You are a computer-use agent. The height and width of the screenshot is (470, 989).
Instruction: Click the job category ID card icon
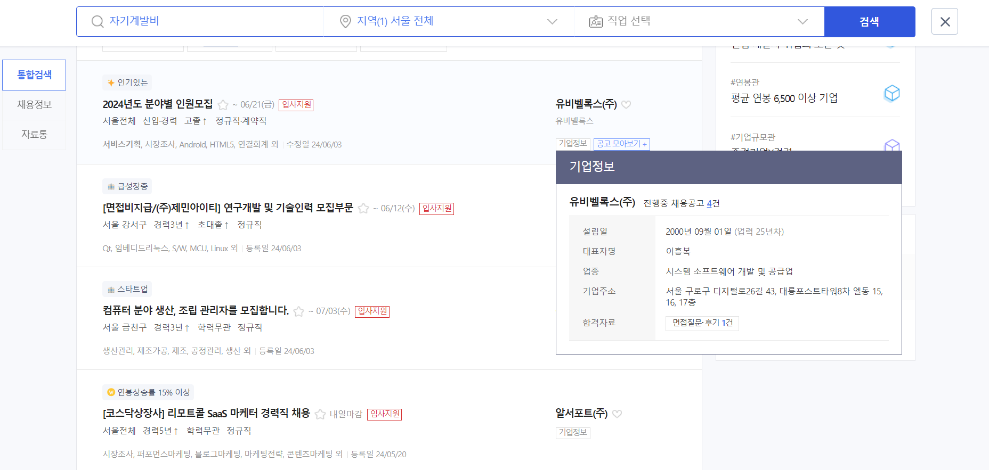(x=596, y=21)
